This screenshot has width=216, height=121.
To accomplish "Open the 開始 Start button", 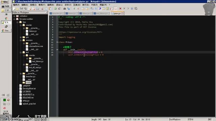I will coord(4,2).
